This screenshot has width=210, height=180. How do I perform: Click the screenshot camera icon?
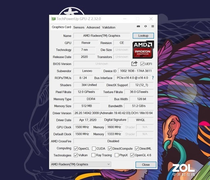138,26
